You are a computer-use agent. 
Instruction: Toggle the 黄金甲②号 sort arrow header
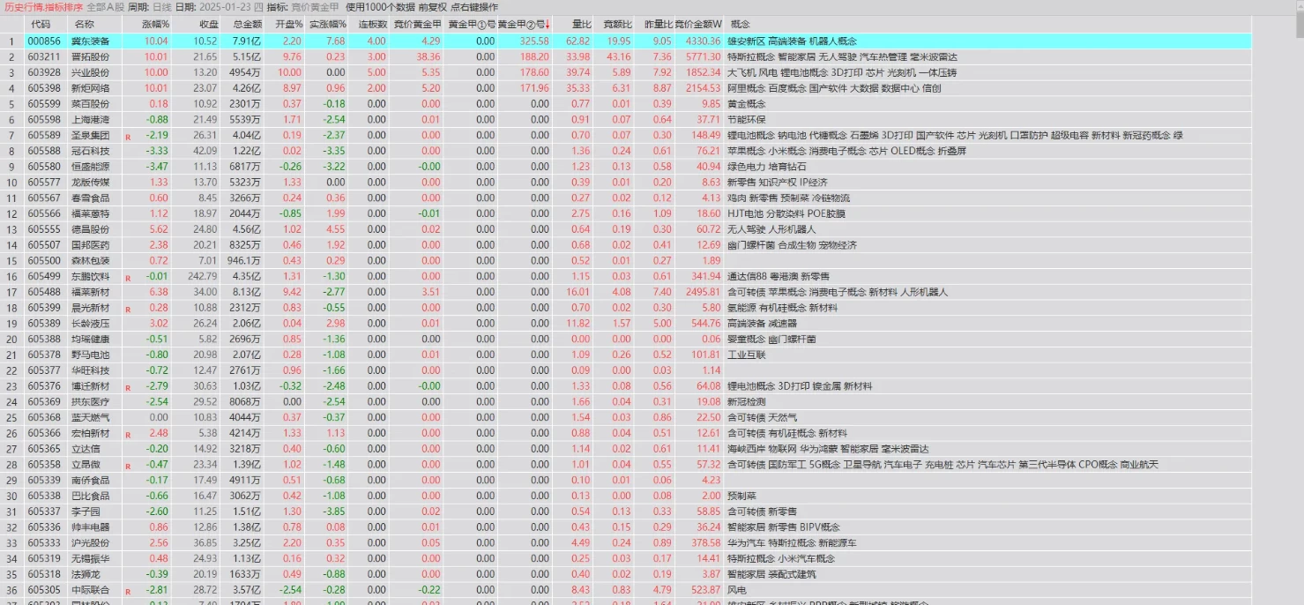525,24
